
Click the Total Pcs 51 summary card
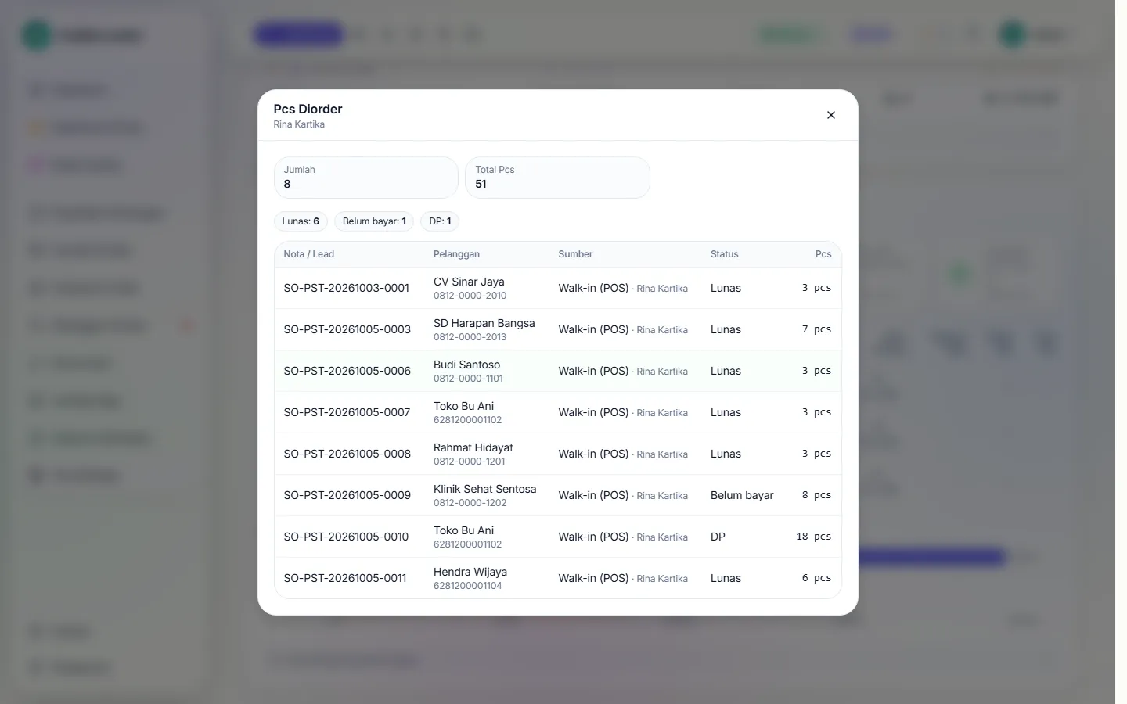pyautogui.click(x=557, y=178)
